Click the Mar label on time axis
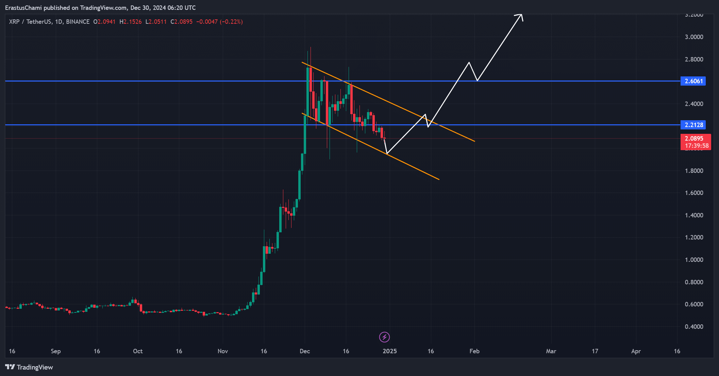Screen dimensions: 719x376 551,351
